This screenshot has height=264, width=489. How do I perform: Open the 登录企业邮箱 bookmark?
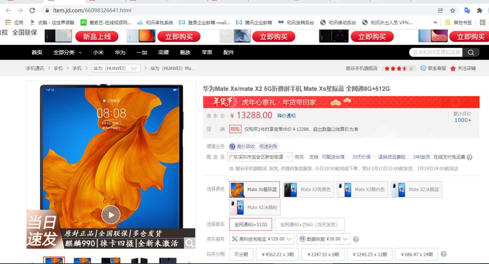[204, 22]
